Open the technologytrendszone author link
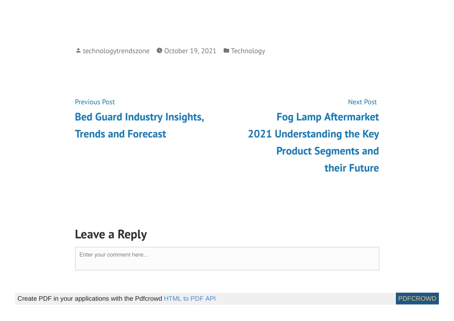The width and height of the screenshot is (454, 321). 116,51
